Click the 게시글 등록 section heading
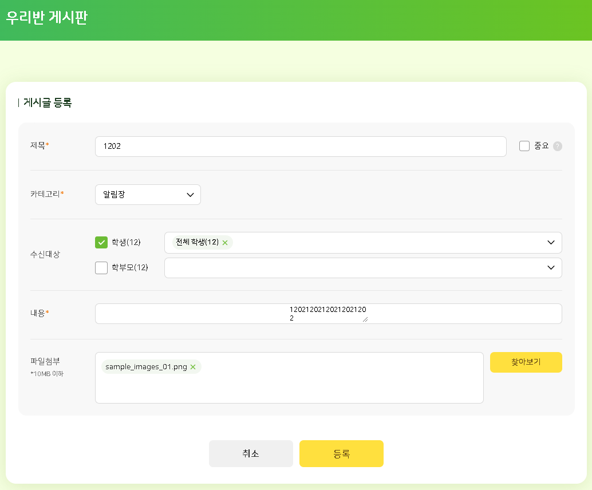The height and width of the screenshot is (490, 592). click(x=48, y=103)
